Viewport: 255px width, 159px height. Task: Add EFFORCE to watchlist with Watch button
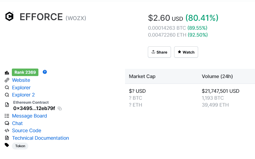186,52
